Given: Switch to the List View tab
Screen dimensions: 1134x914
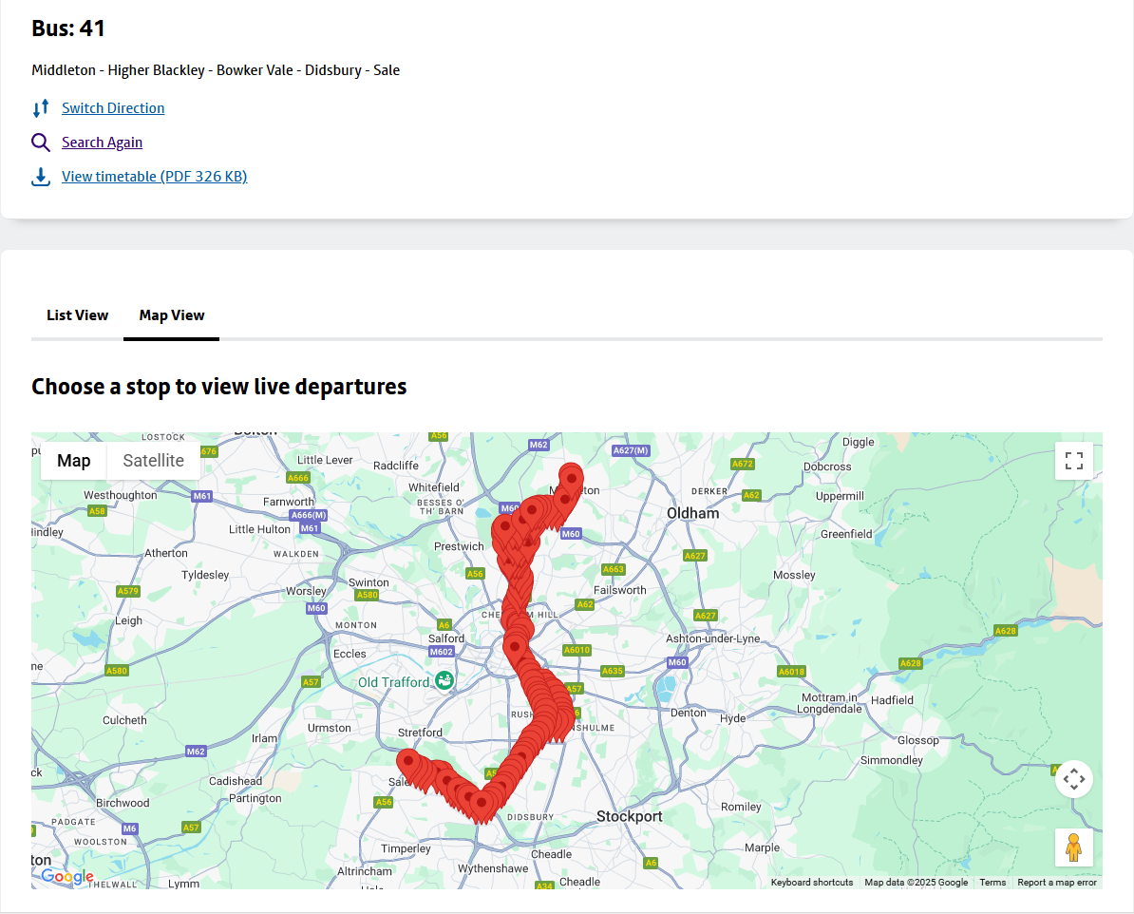Looking at the screenshot, I should [77, 315].
